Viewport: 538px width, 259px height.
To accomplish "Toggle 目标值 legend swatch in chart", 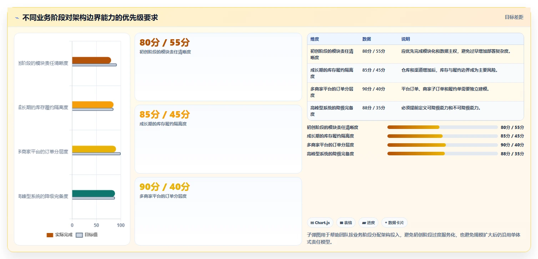I will point(79,235).
